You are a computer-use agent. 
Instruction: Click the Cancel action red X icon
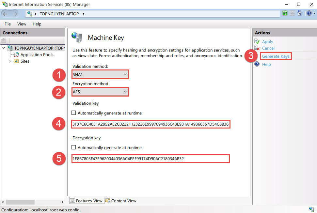[x=257, y=48]
